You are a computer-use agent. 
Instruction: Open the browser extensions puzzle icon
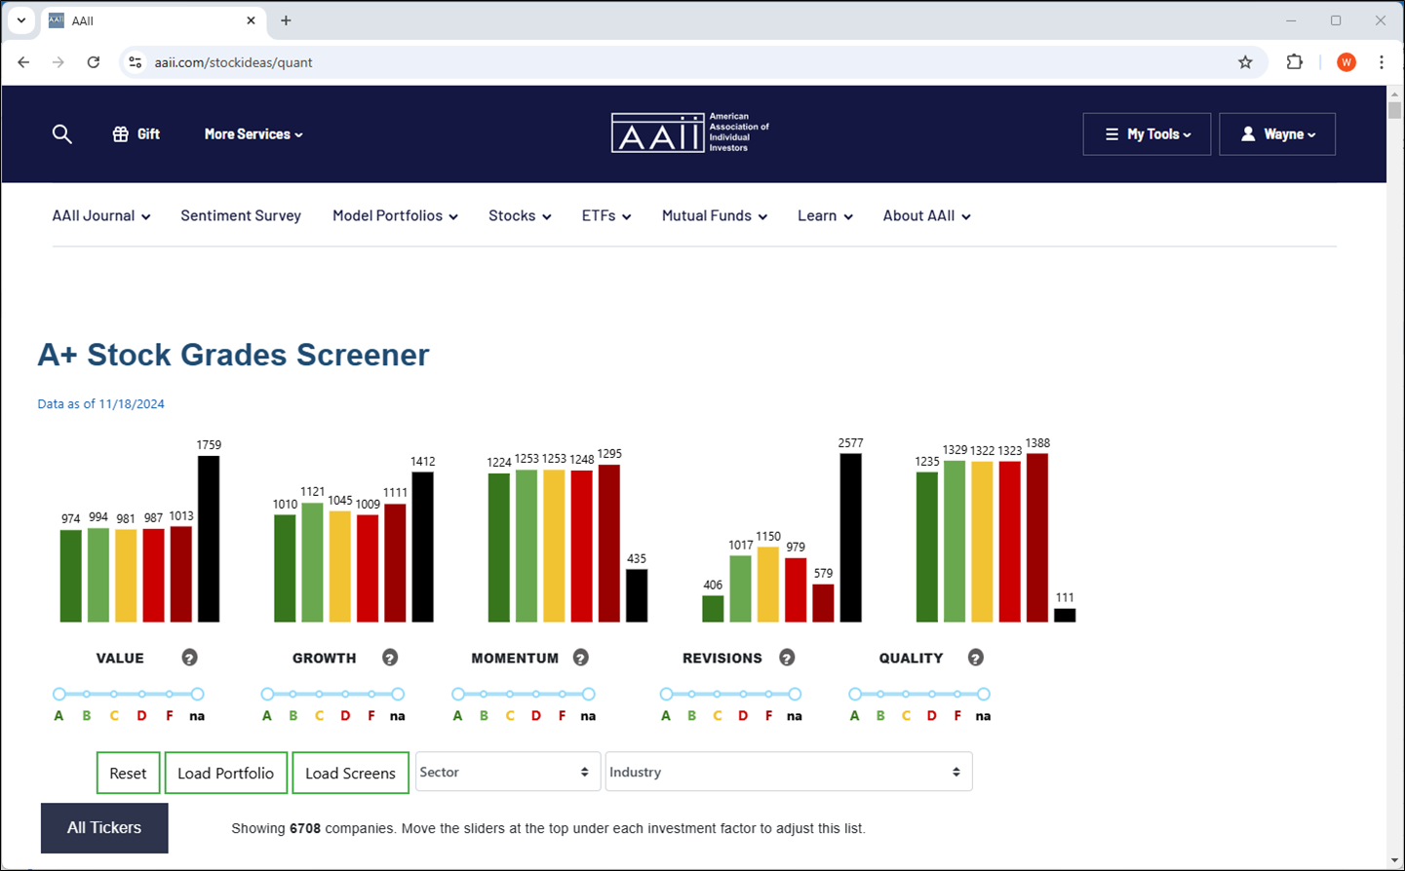click(1295, 62)
